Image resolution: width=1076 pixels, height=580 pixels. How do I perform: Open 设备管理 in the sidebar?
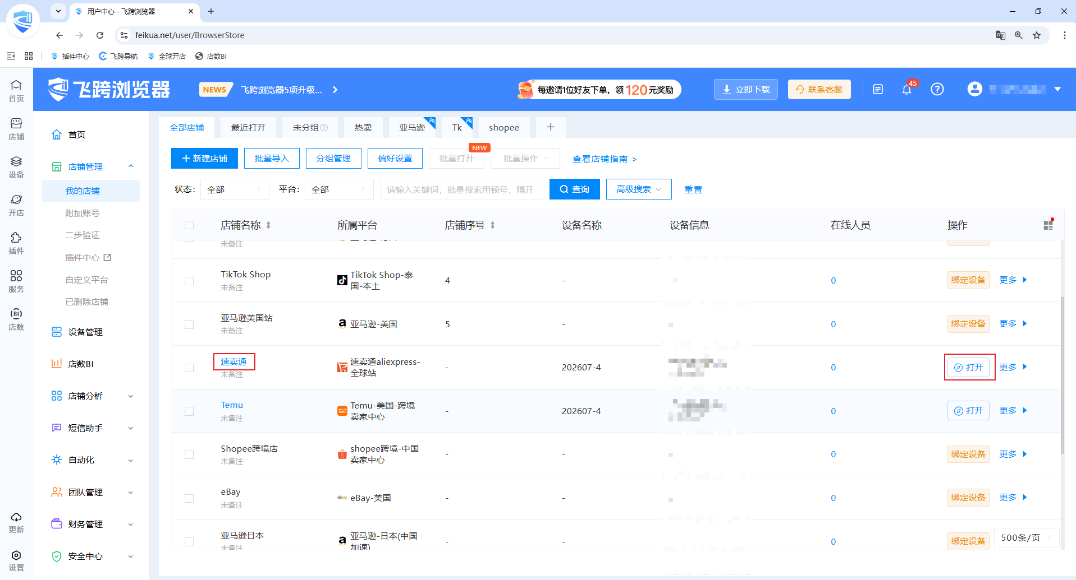pyautogui.click(x=85, y=332)
